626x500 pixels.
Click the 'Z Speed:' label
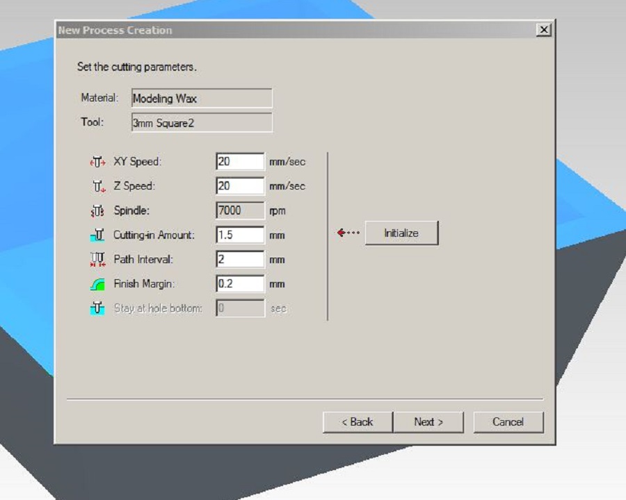(134, 186)
